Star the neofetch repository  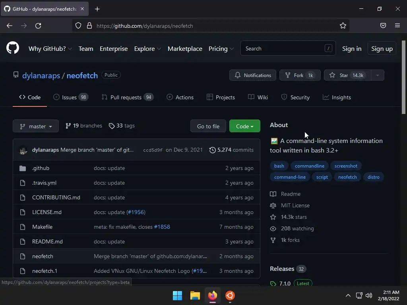coord(347,75)
